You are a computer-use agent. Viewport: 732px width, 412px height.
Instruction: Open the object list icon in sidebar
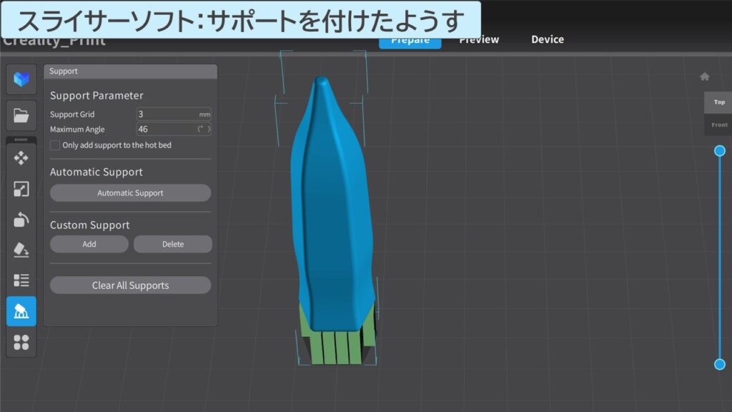coord(21,280)
